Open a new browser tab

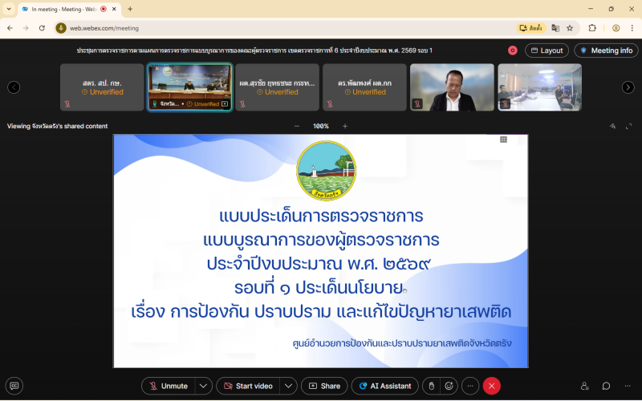point(130,9)
